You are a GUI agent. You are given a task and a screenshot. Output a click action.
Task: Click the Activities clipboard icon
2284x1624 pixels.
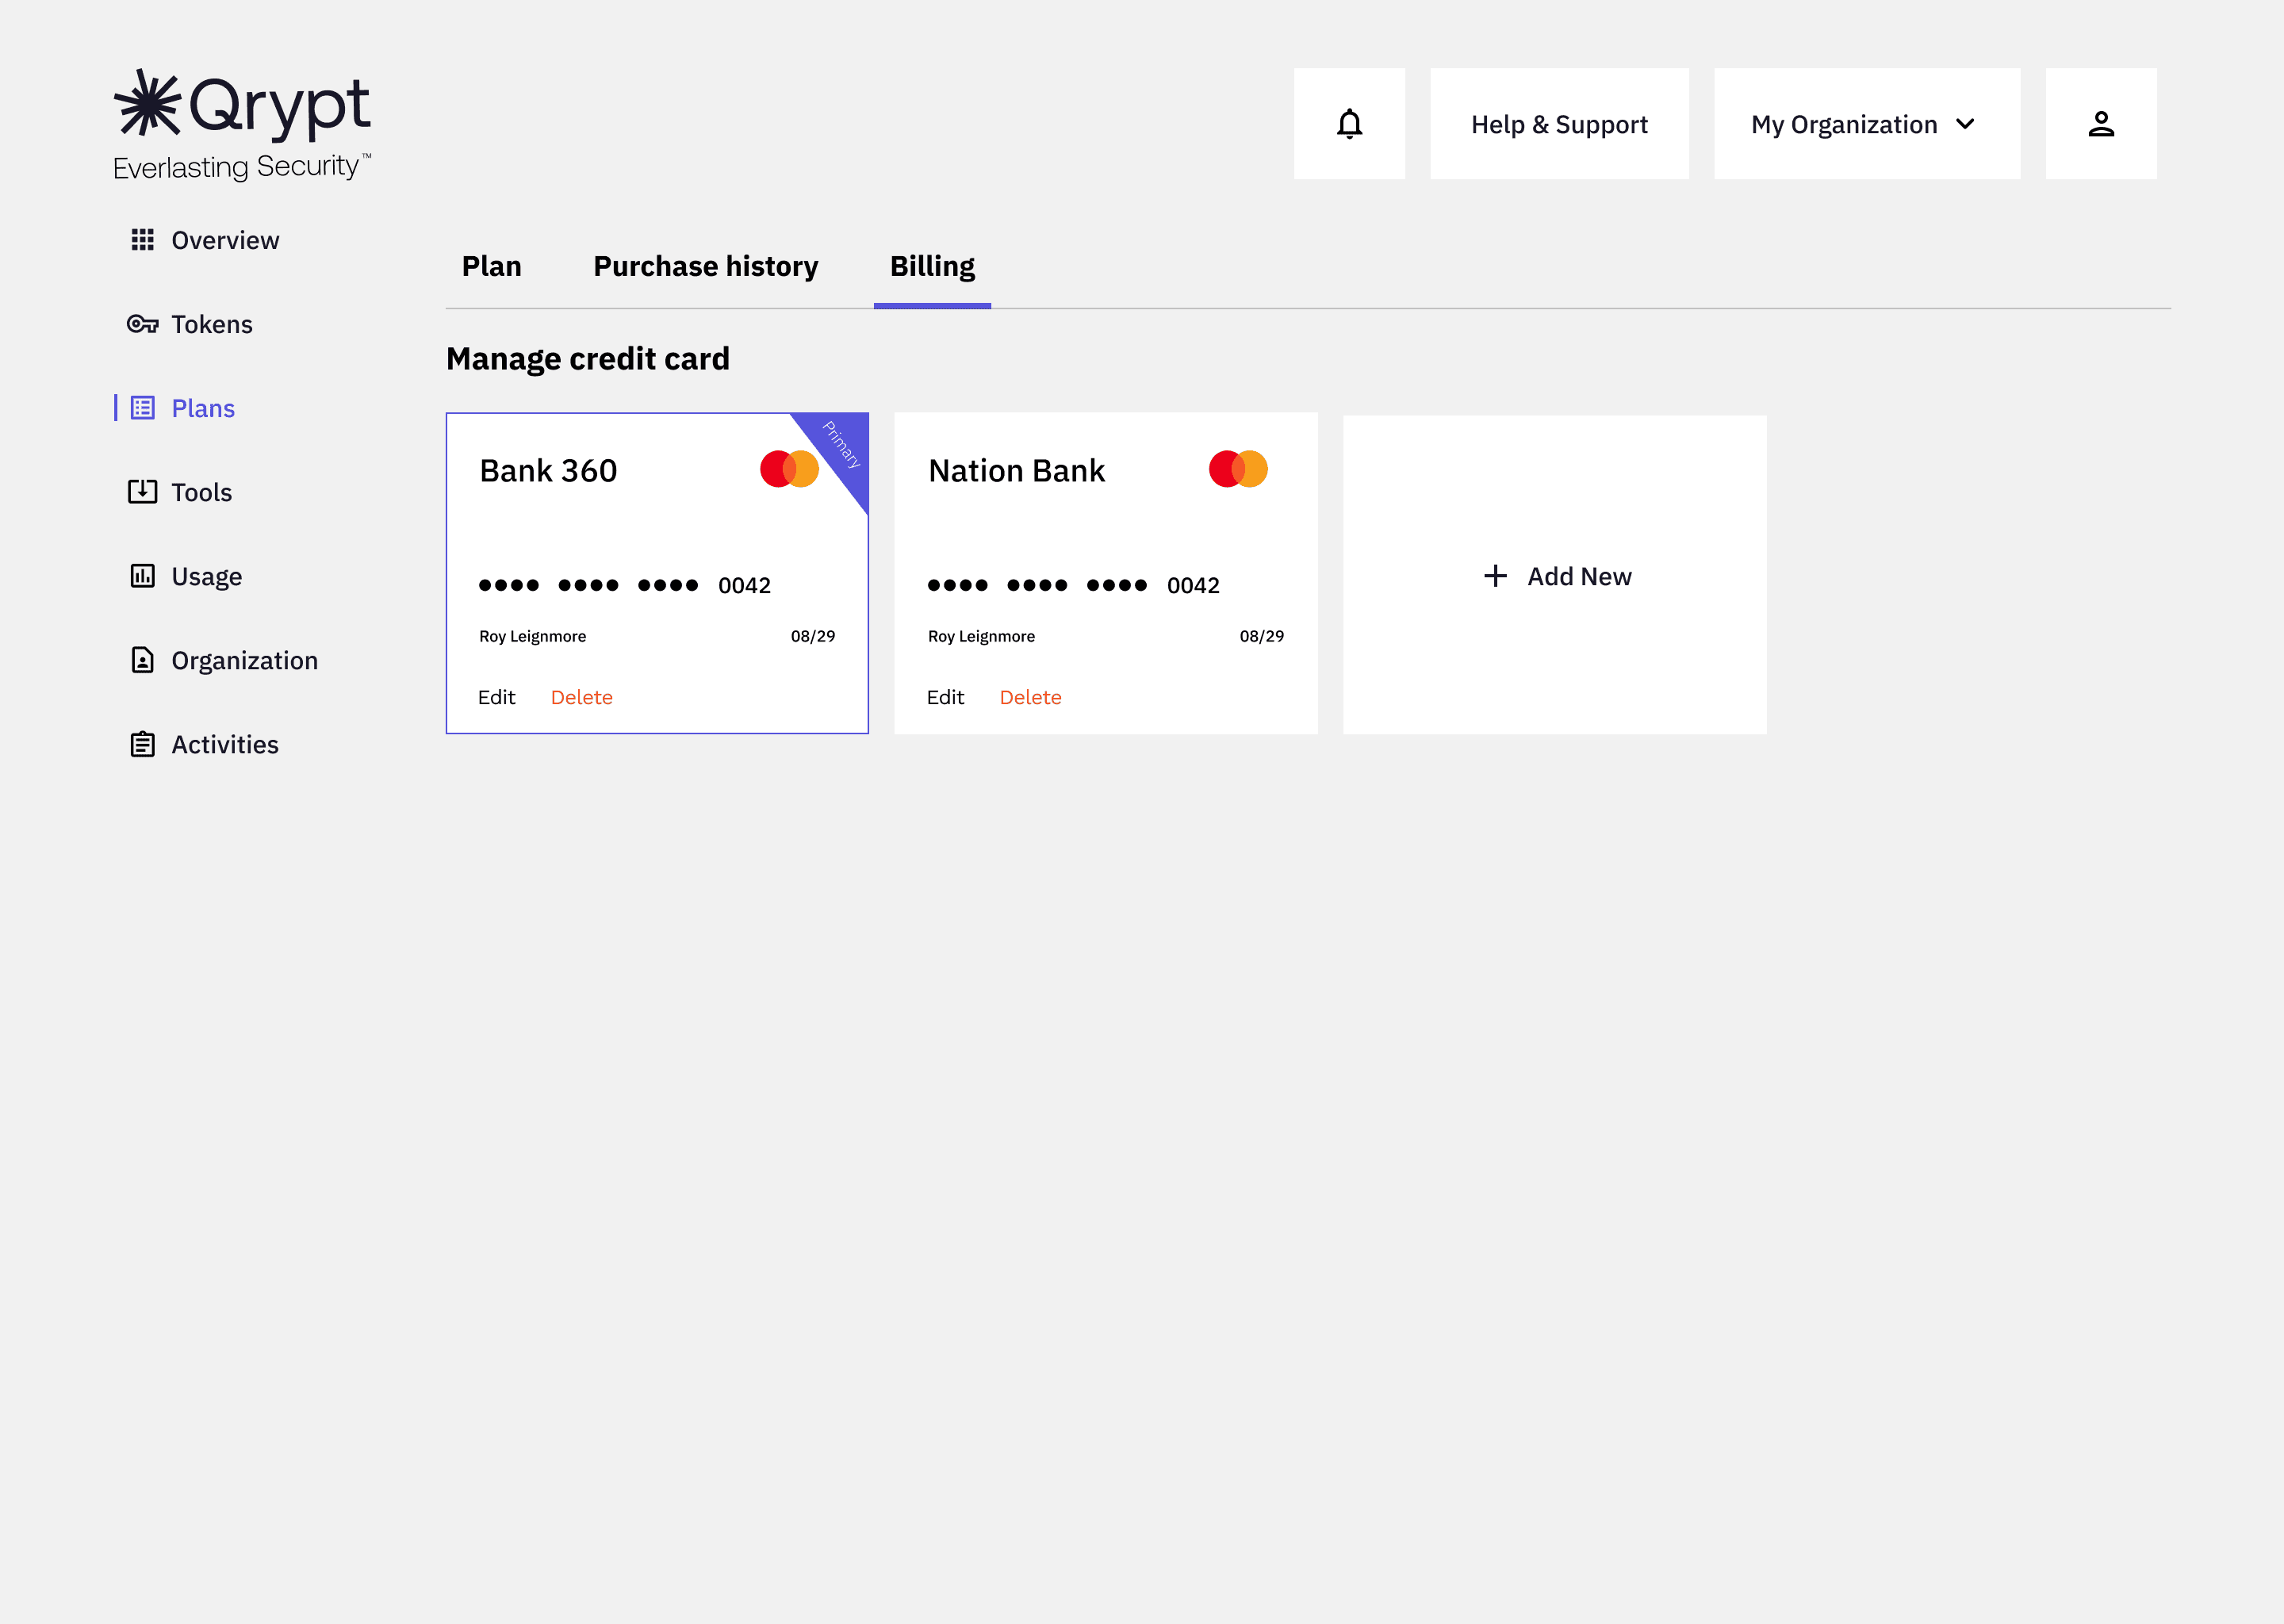(142, 744)
